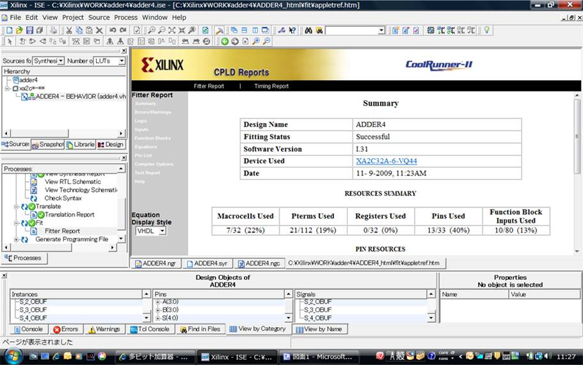This screenshot has width=583, height=365.
Task: Click the green Back arrow icon in the second toolbar
Action: [x=225, y=41]
